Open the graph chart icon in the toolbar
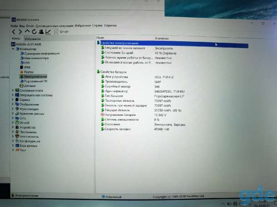Screen dimensions: 277x207 [48, 32]
